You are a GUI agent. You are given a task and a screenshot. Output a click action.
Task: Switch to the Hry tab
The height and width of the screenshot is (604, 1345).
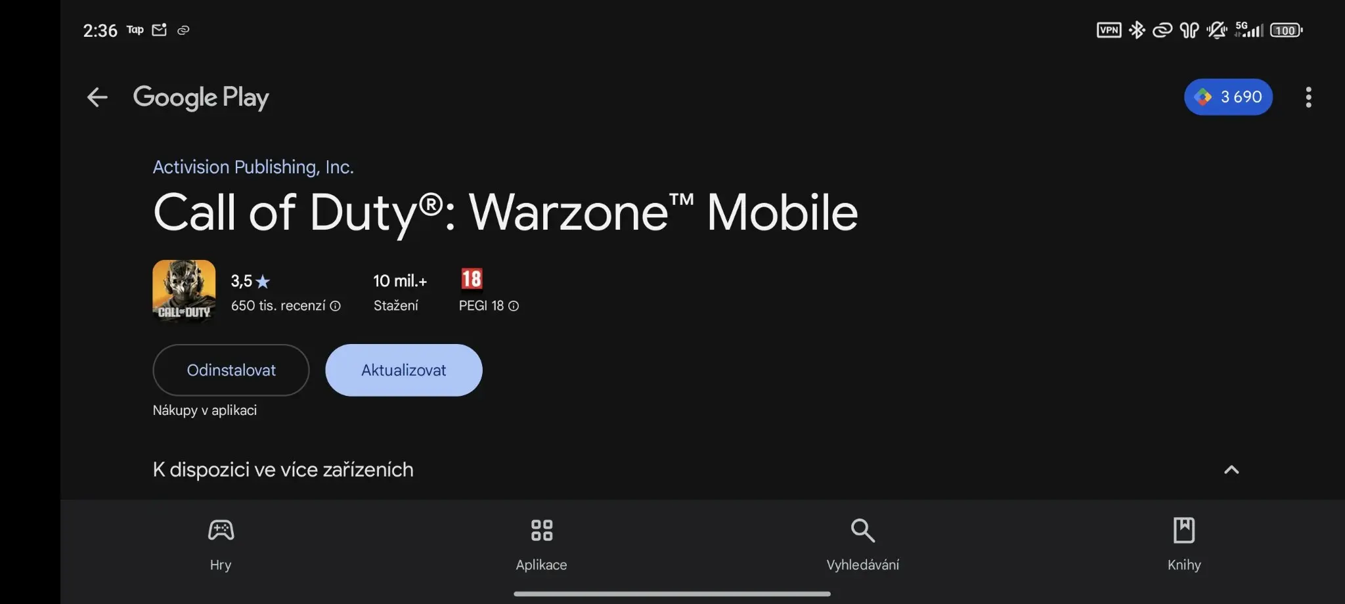[221, 545]
